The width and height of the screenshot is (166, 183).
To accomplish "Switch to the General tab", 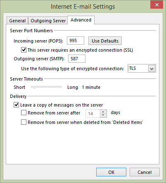I will click(17, 21).
